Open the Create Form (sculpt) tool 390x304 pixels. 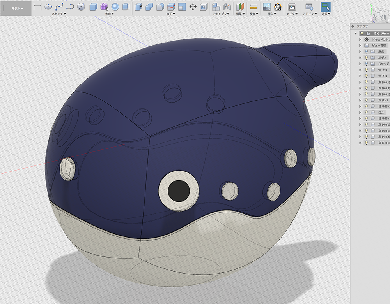point(104,7)
